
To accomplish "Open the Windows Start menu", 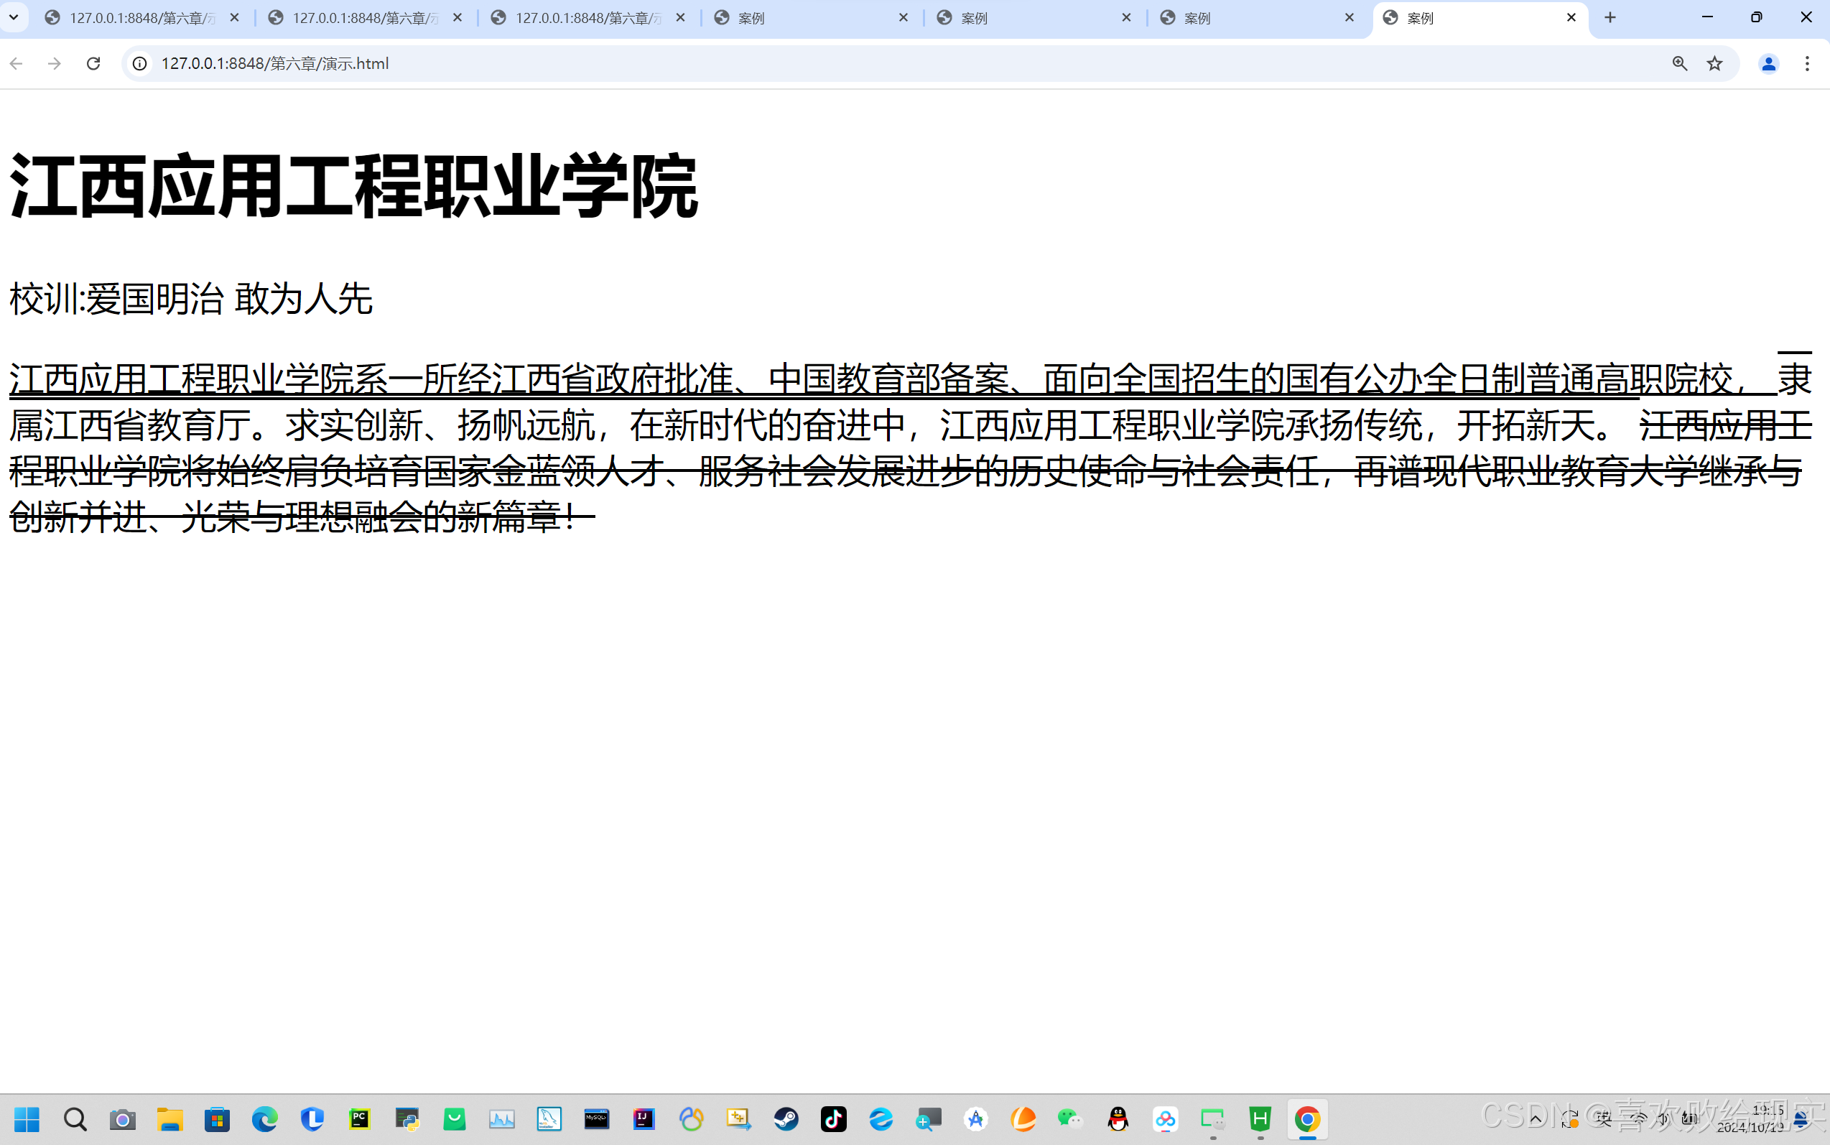I will point(27,1118).
